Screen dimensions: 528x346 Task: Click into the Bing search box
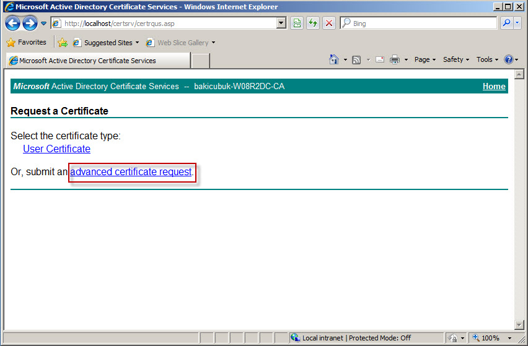[418, 23]
